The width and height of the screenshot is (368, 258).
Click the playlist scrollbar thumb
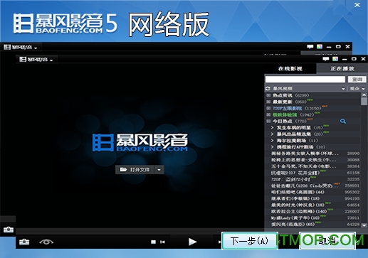coord(364,101)
